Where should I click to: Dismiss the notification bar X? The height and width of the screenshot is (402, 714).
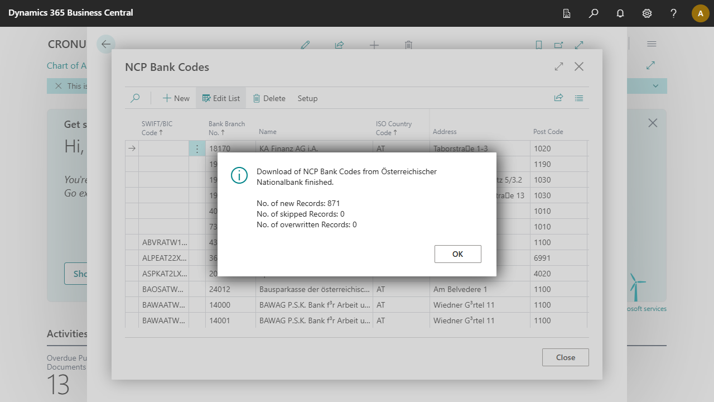pos(58,86)
